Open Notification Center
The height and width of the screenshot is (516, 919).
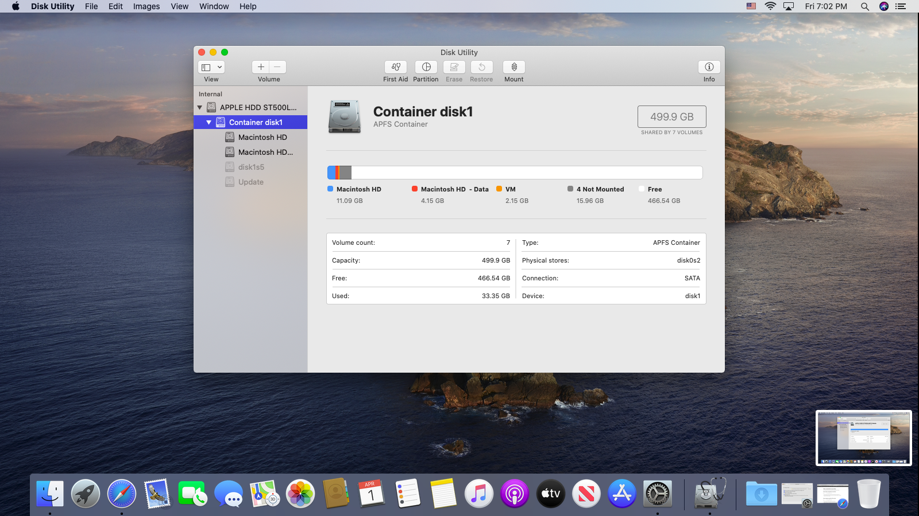pos(901,6)
